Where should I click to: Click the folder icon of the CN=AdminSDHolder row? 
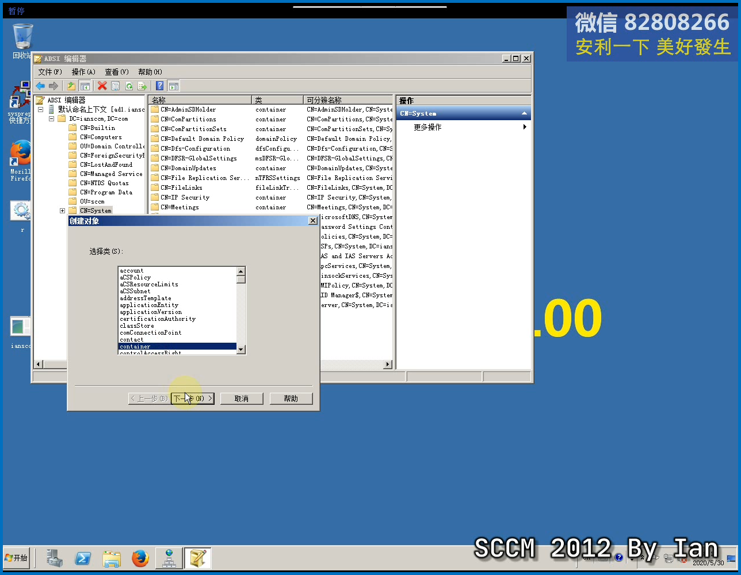click(155, 109)
